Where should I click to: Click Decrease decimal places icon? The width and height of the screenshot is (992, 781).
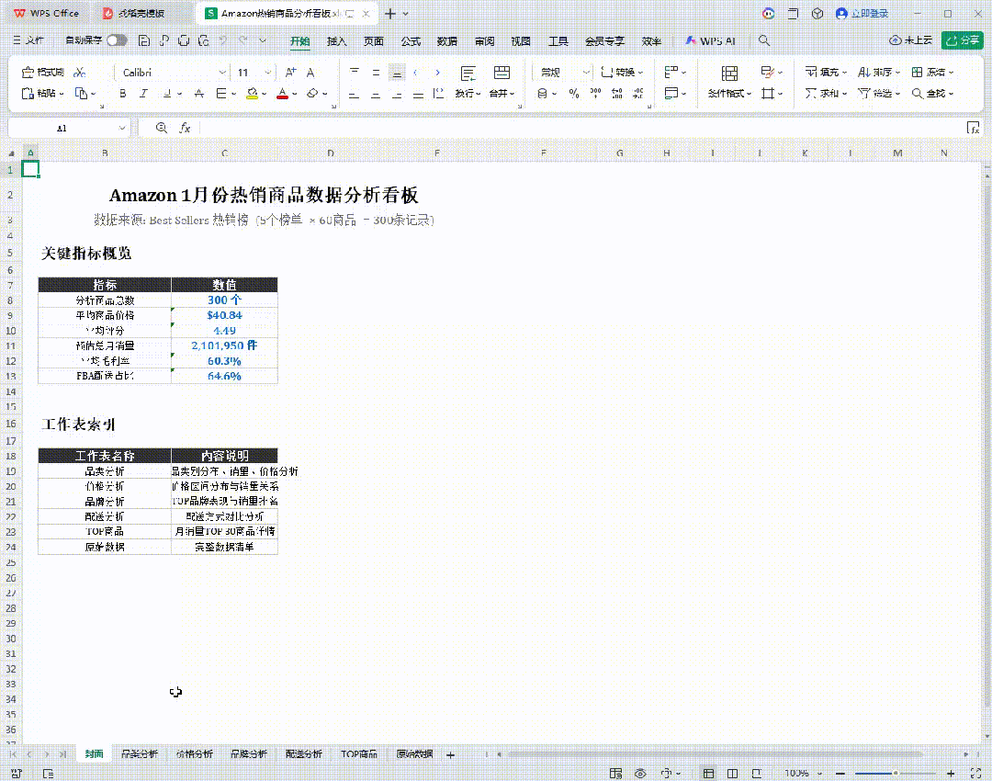click(x=638, y=94)
